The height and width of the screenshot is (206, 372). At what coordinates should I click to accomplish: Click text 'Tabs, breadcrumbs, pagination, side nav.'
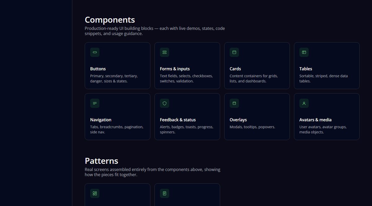coord(117,129)
